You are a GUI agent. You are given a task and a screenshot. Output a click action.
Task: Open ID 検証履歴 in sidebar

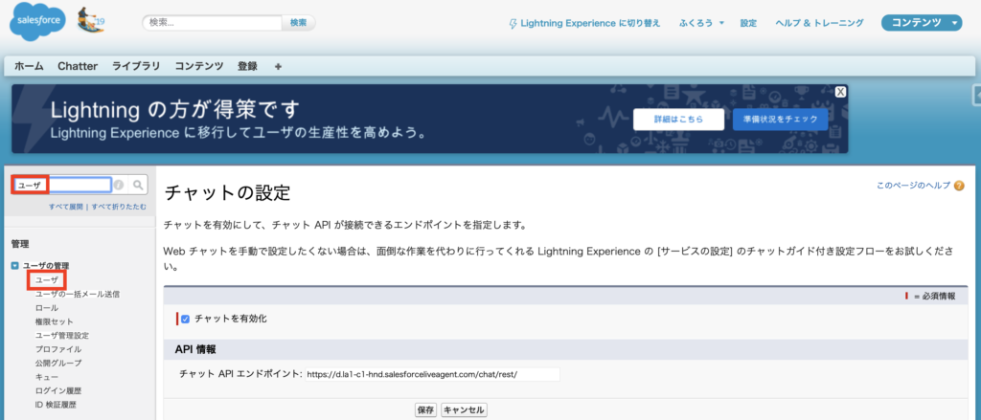(56, 405)
